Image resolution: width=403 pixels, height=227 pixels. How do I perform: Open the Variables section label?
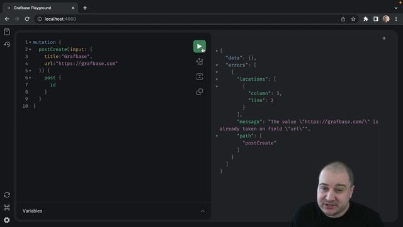click(x=32, y=211)
